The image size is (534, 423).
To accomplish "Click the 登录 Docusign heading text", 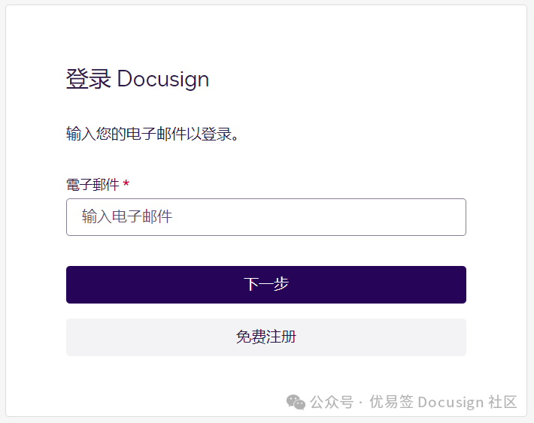I will tap(138, 79).
